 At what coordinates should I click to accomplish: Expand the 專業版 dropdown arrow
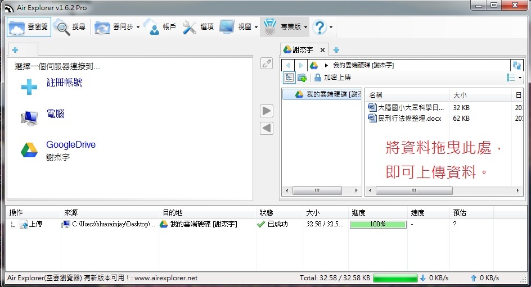point(305,27)
